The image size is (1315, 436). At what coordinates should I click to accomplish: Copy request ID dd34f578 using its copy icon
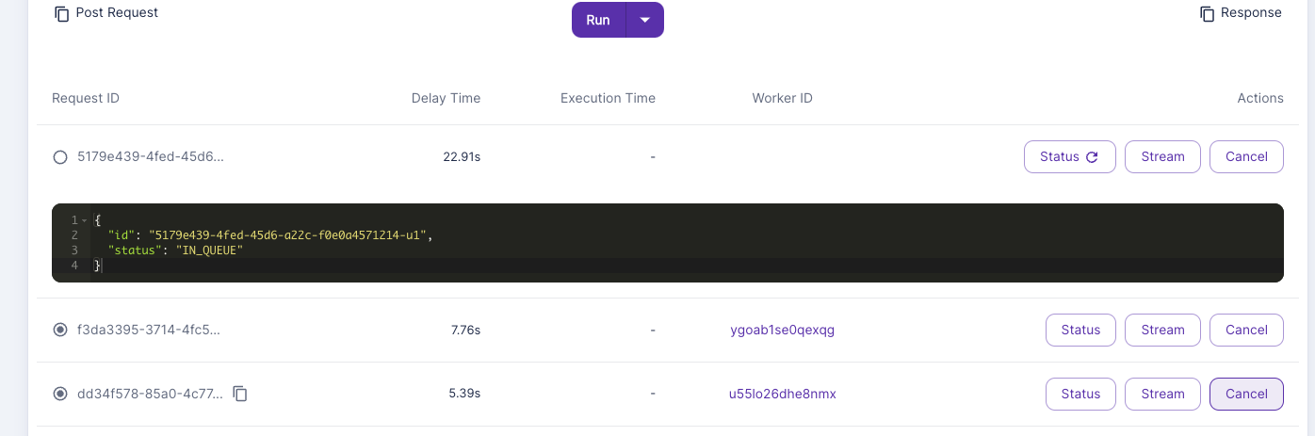(x=240, y=394)
